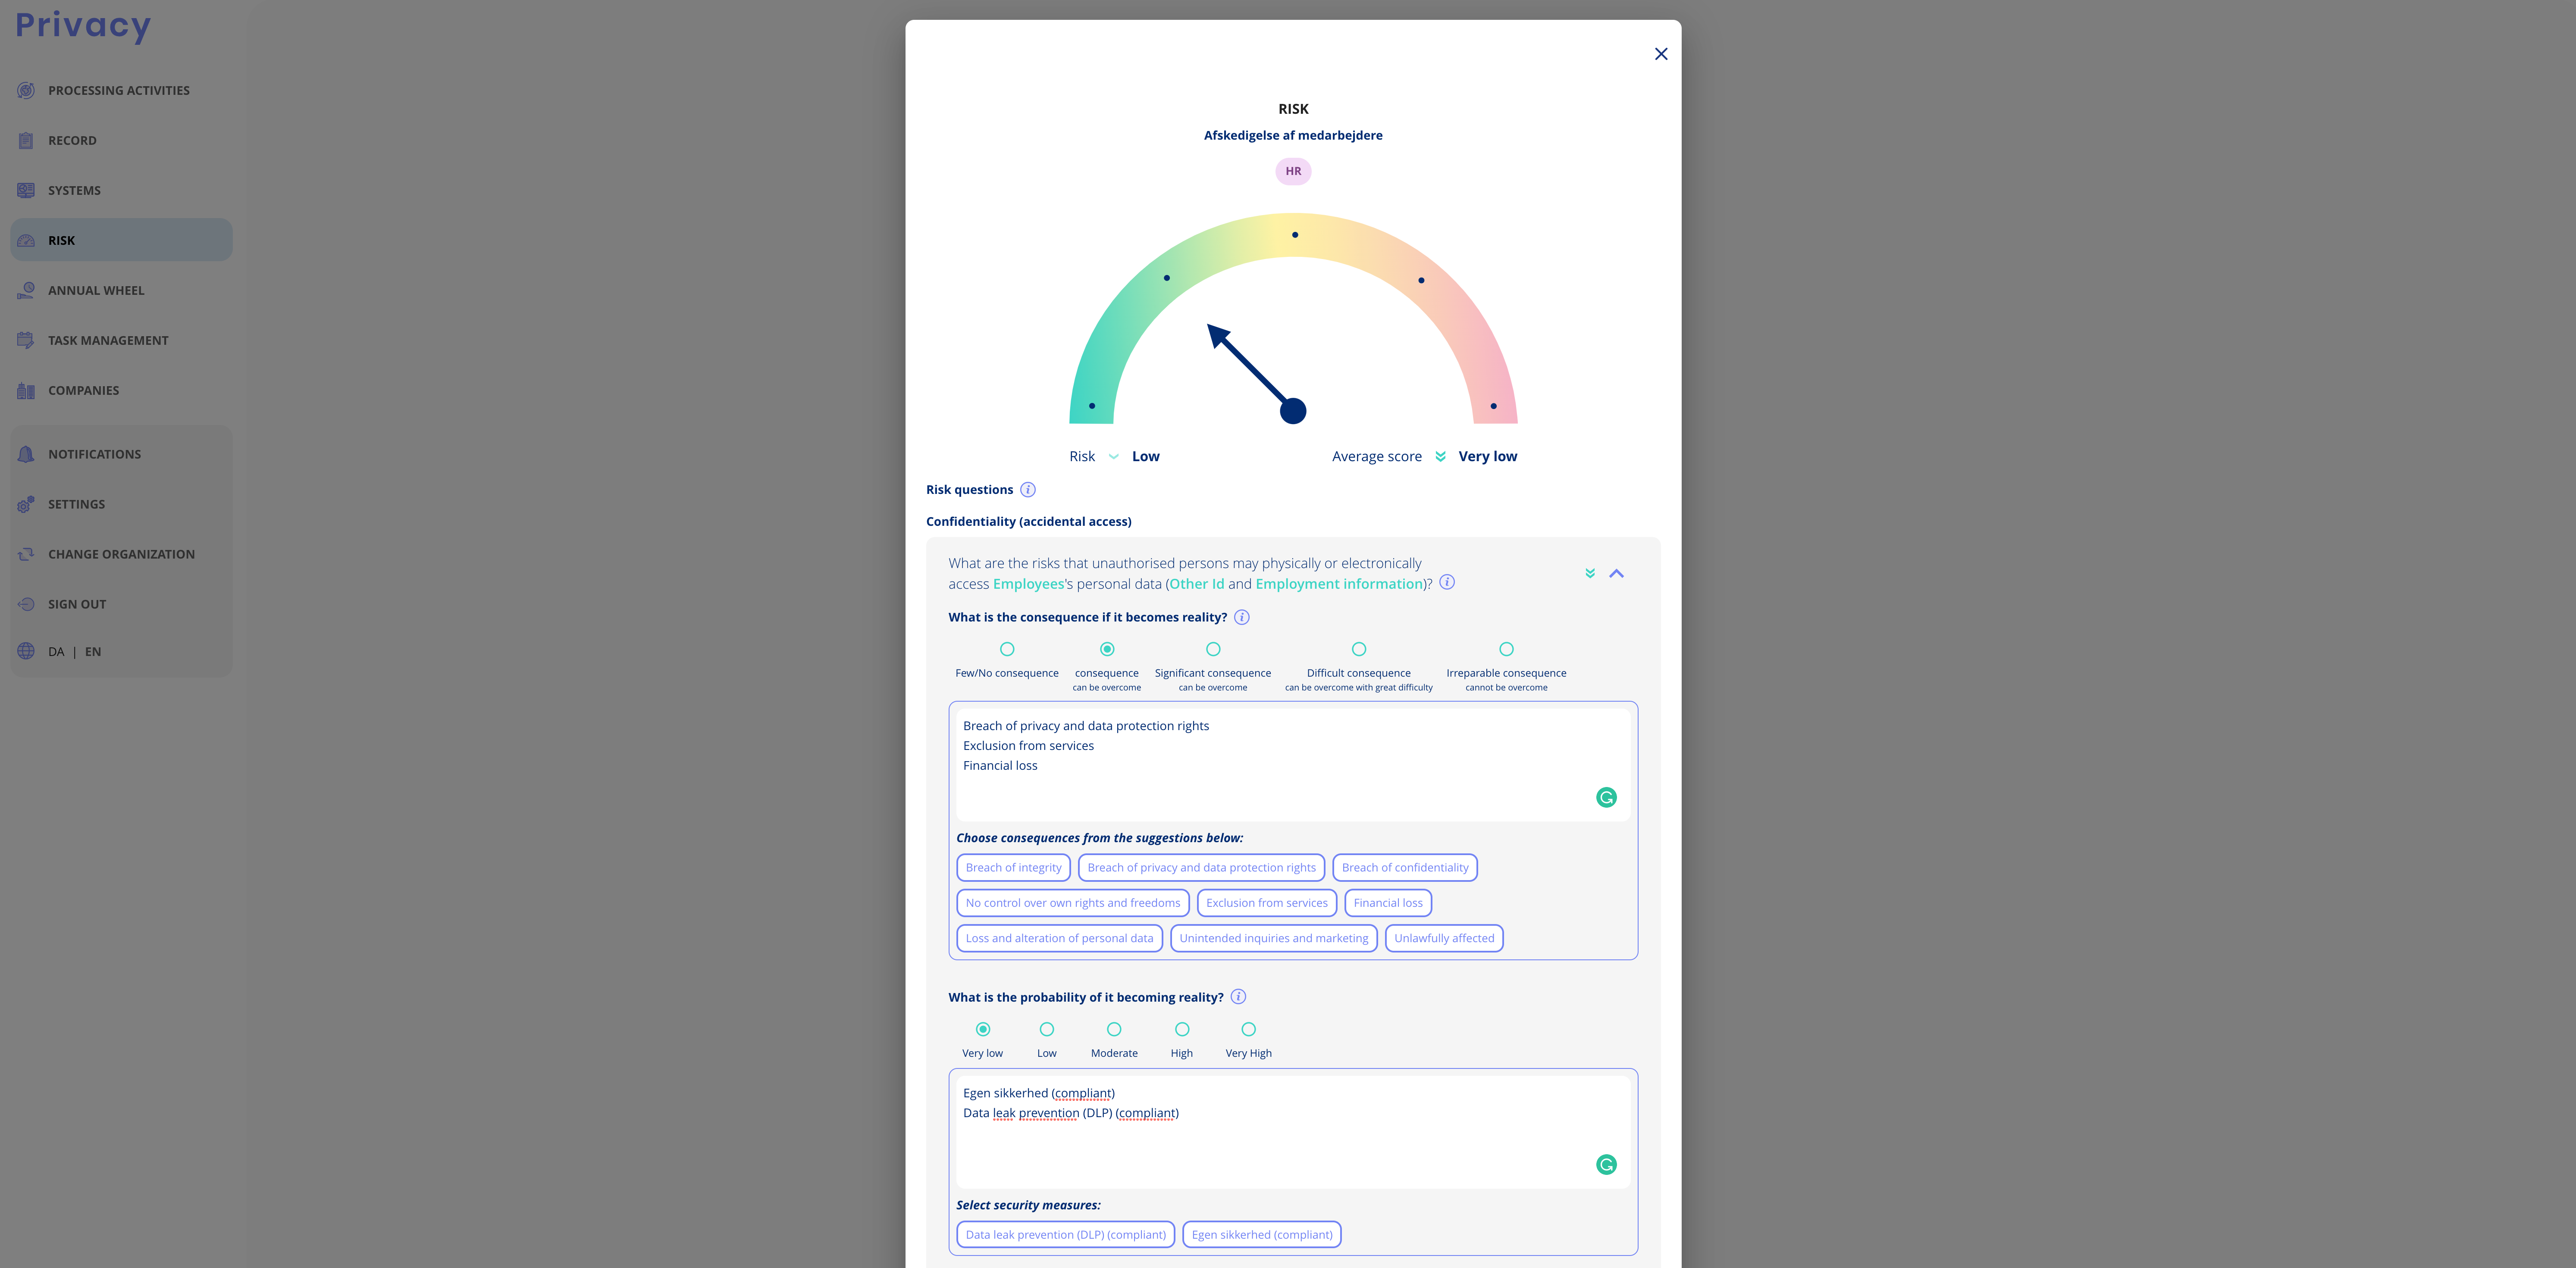The width and height of the screenshot is (2576, 1268).
Task: Close the risk dialog with the X
Action: coord(1661,54)
